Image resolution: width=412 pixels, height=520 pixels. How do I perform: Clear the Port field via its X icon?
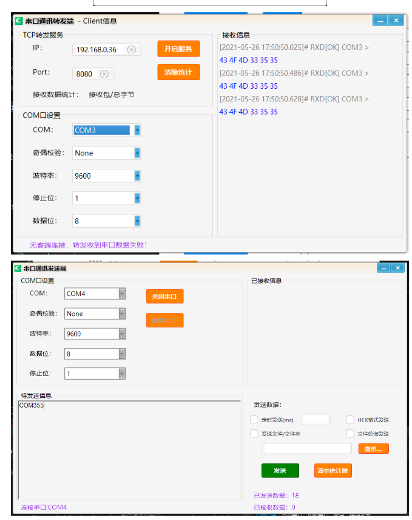(104, 74)
